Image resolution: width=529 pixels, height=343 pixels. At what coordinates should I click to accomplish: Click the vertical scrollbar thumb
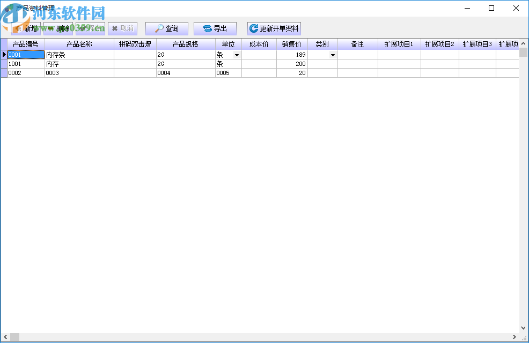[523, 52]
